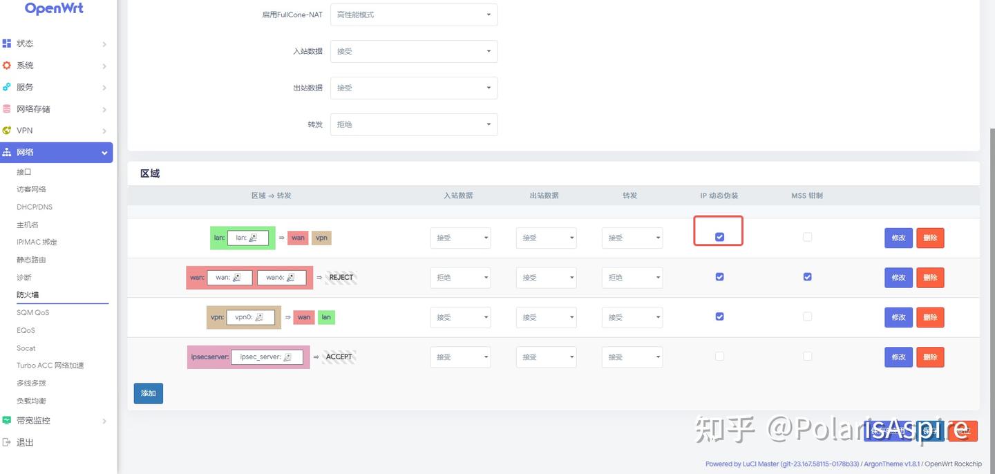Viewport: 995px width, 474px height.
Task: Click 添加 button to add zone
Action: click(x=149, y=393)
